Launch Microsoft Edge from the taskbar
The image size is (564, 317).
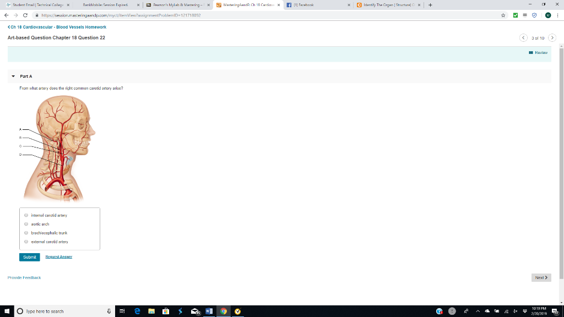tap(137, 311)
